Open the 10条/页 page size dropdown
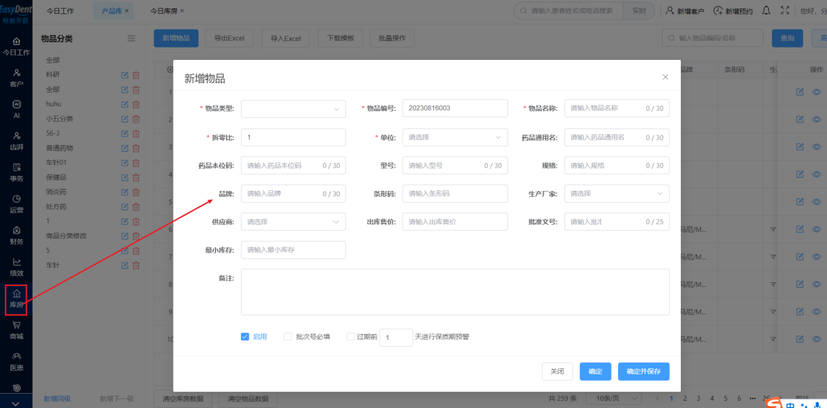This screenshot has height=408, width=827. 612,398
